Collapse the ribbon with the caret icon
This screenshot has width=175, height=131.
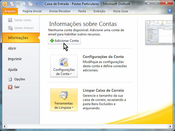click(164, 11)
